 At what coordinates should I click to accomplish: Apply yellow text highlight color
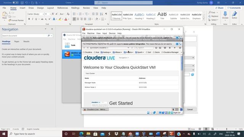click(x=60, y=19)
